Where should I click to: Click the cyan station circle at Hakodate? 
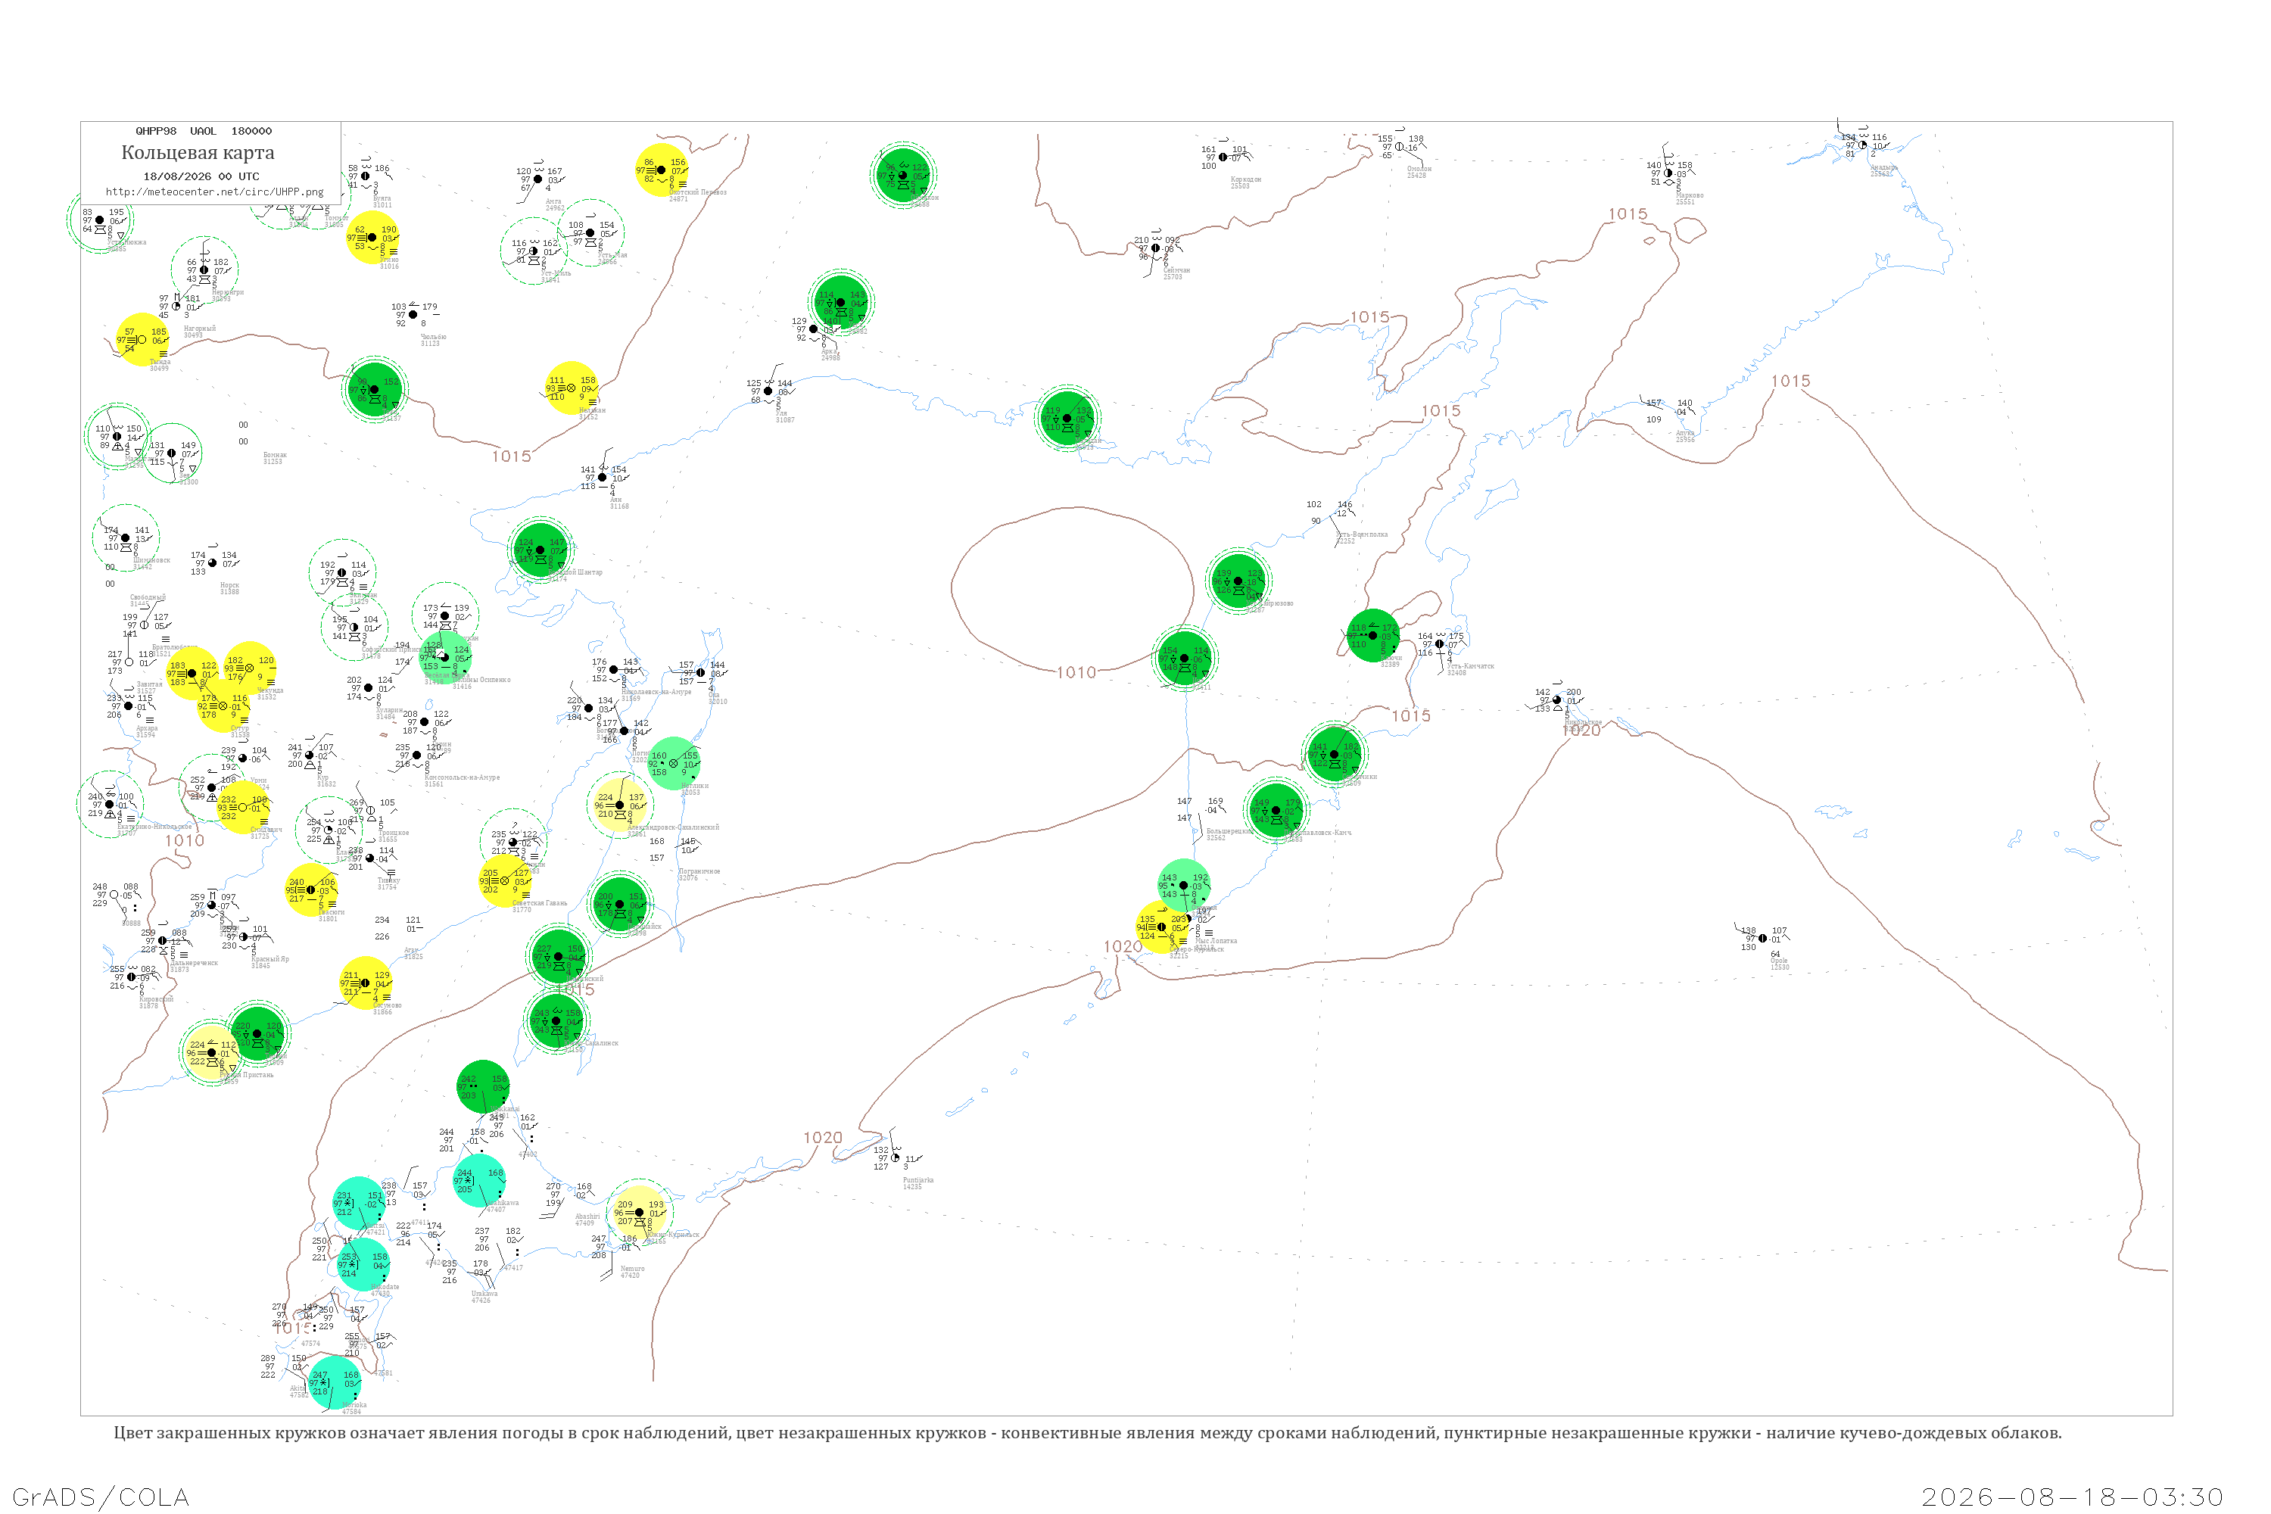[363, 1265]
